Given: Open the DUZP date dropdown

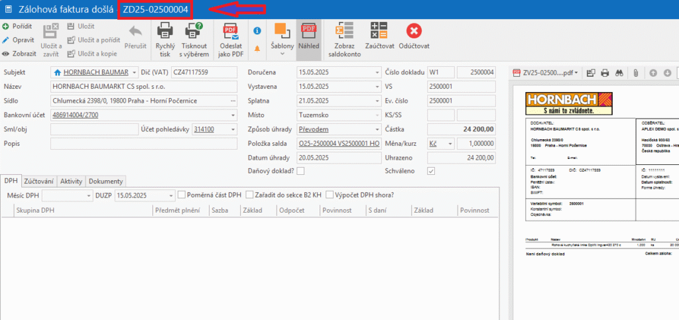Looking at the screenshot, I should pyautogui.click(x=172, y=195).
